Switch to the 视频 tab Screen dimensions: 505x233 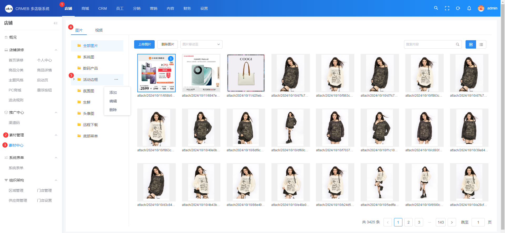point(99,30)
